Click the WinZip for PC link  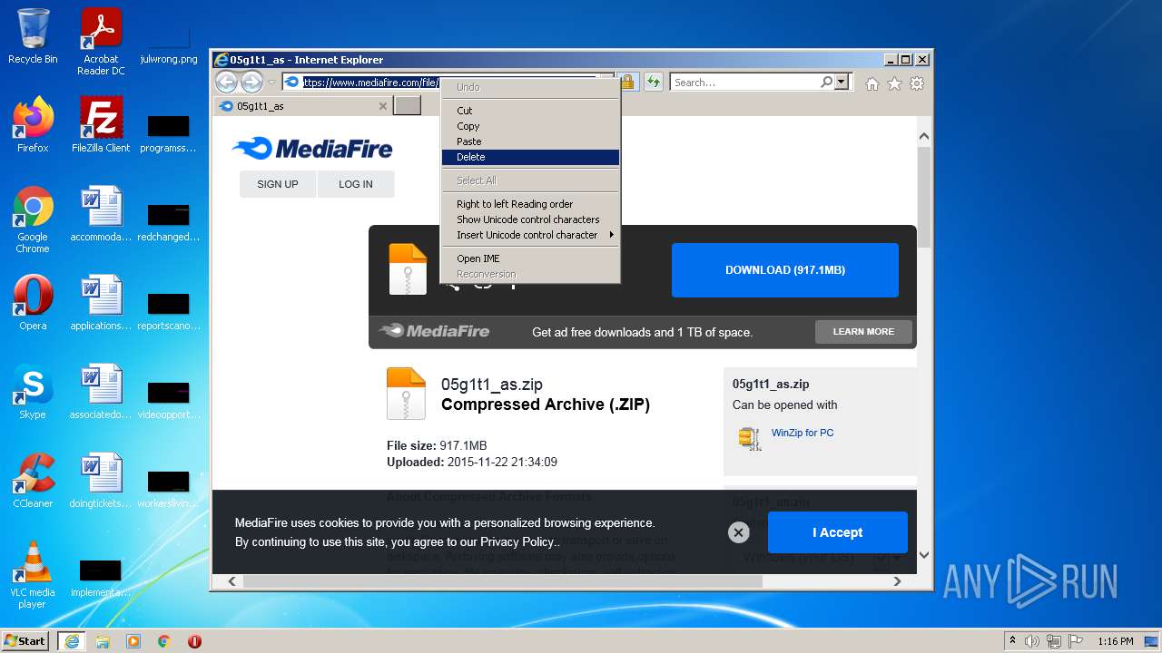803,433
